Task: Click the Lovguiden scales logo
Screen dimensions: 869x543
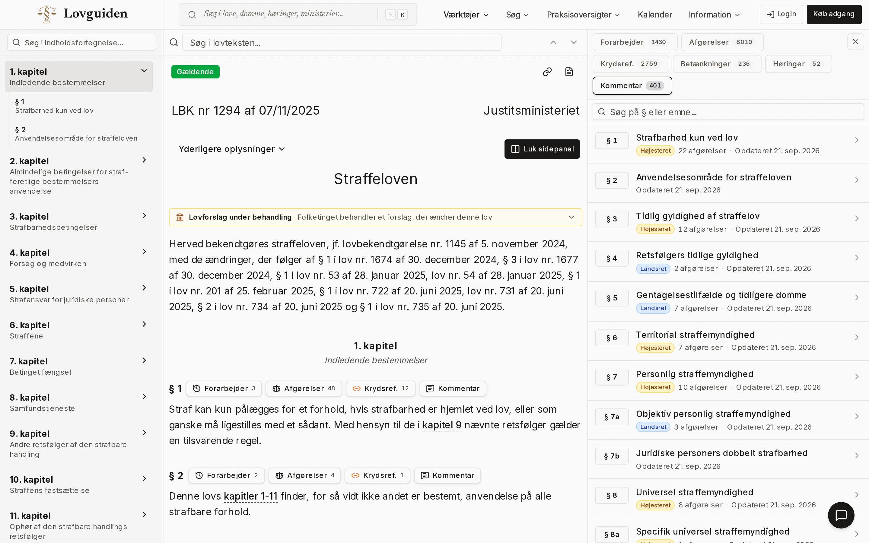Action: pyautogui.click(x=47, y=14)
